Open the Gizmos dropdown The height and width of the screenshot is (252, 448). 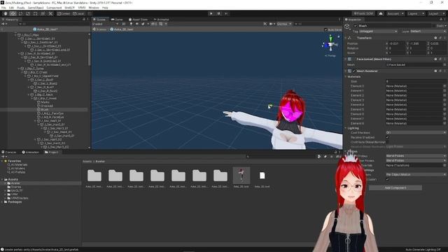pos(284,24)
